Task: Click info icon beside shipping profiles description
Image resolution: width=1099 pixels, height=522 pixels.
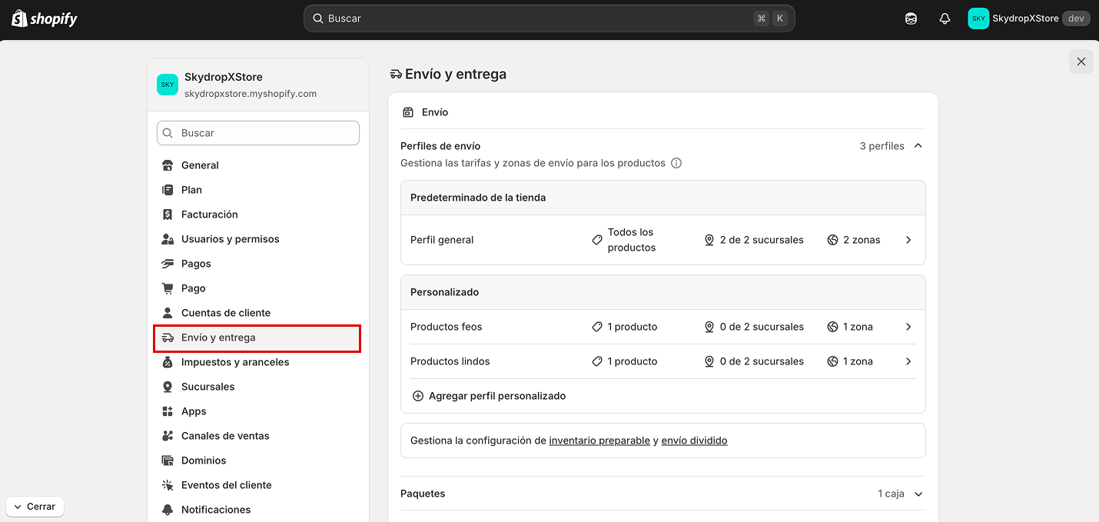Action: [676, 163]
